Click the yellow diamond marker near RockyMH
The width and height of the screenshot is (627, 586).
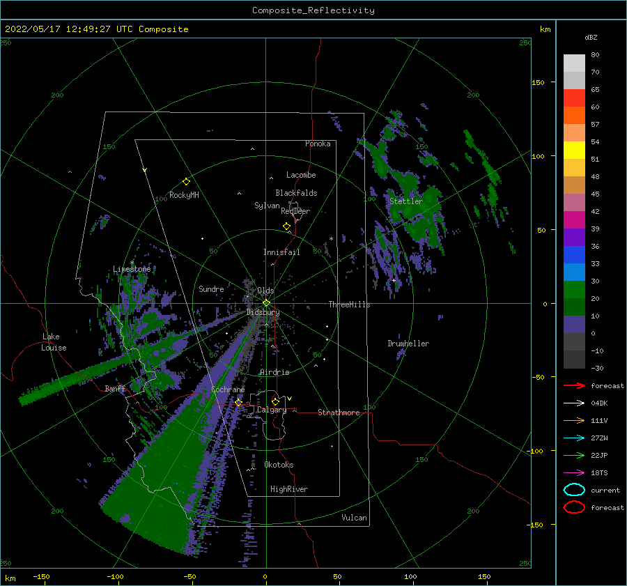[x=186, y=182]
